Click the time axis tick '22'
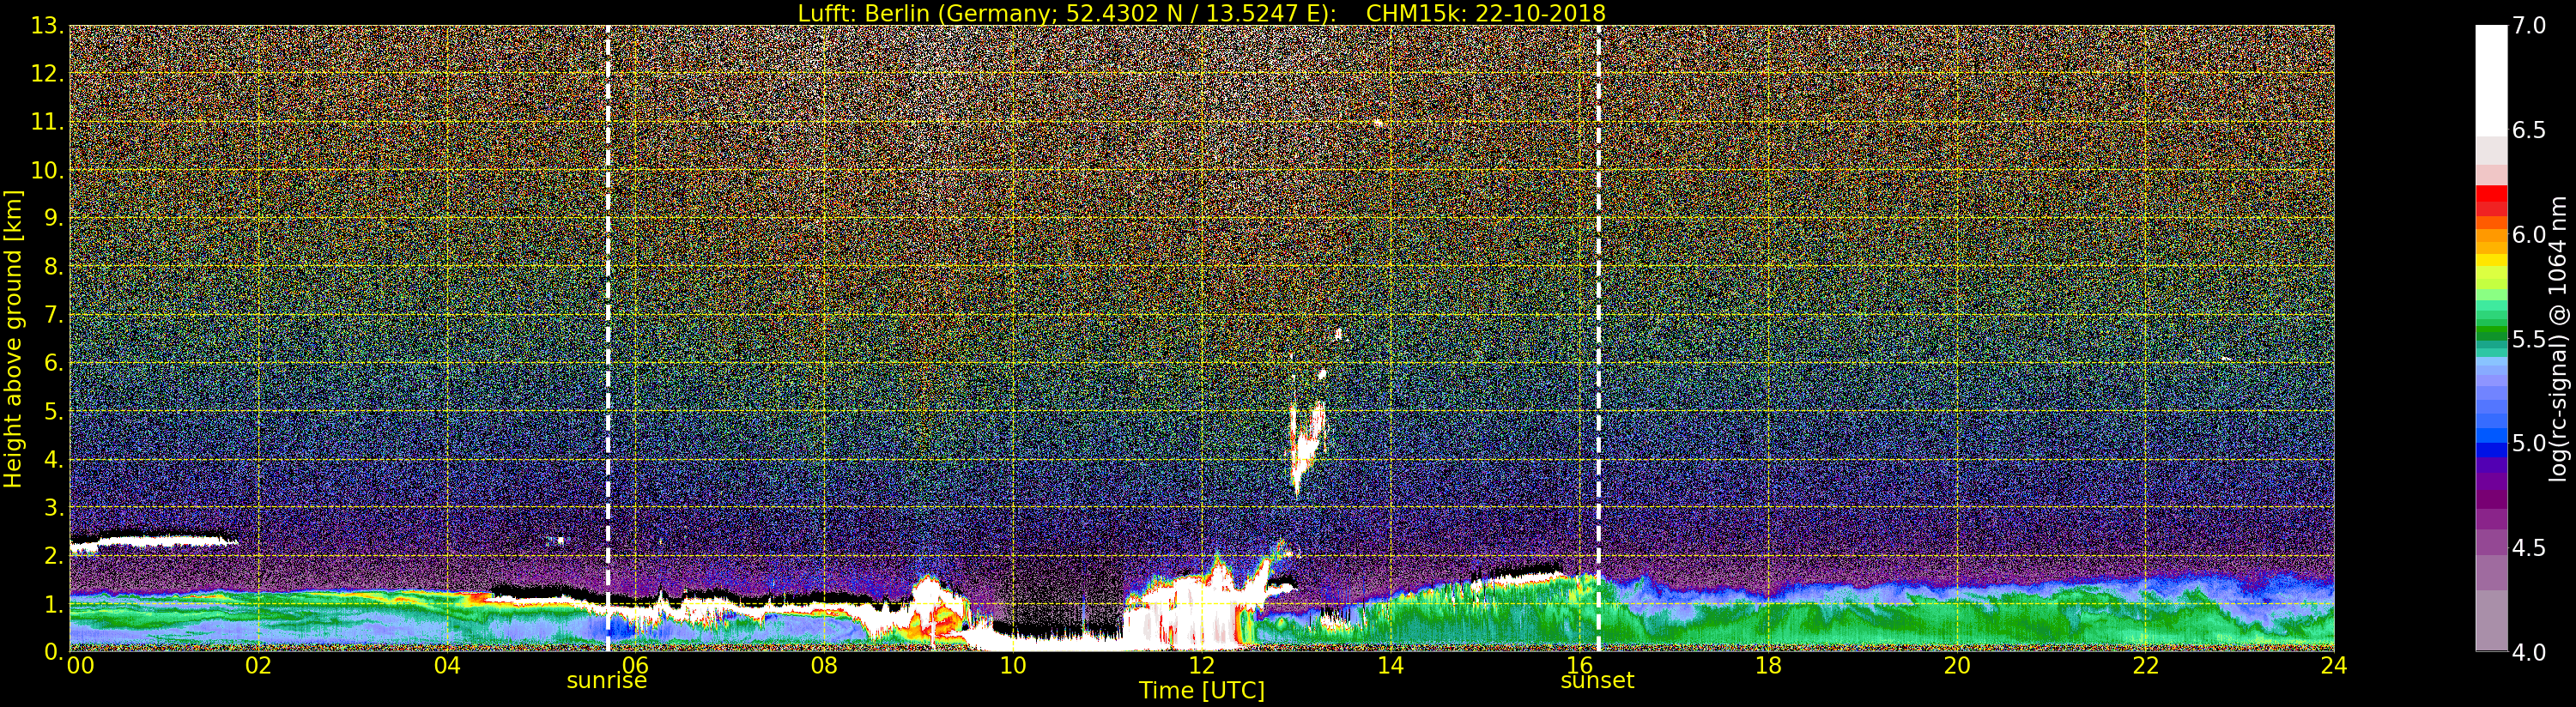Viewport: 2576px width, 707px height. coord(2146,665)
